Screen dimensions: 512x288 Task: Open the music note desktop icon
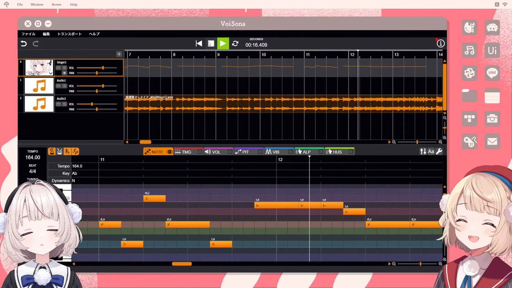(470, 51)
